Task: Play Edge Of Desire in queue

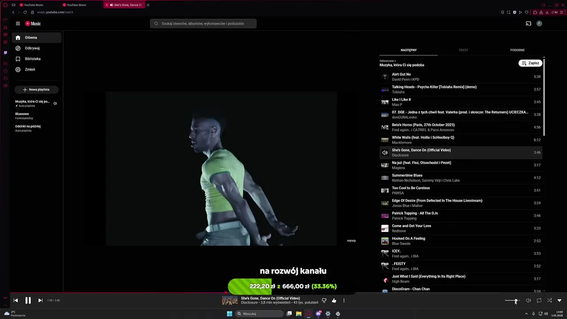Action: [x=461, y=203]
